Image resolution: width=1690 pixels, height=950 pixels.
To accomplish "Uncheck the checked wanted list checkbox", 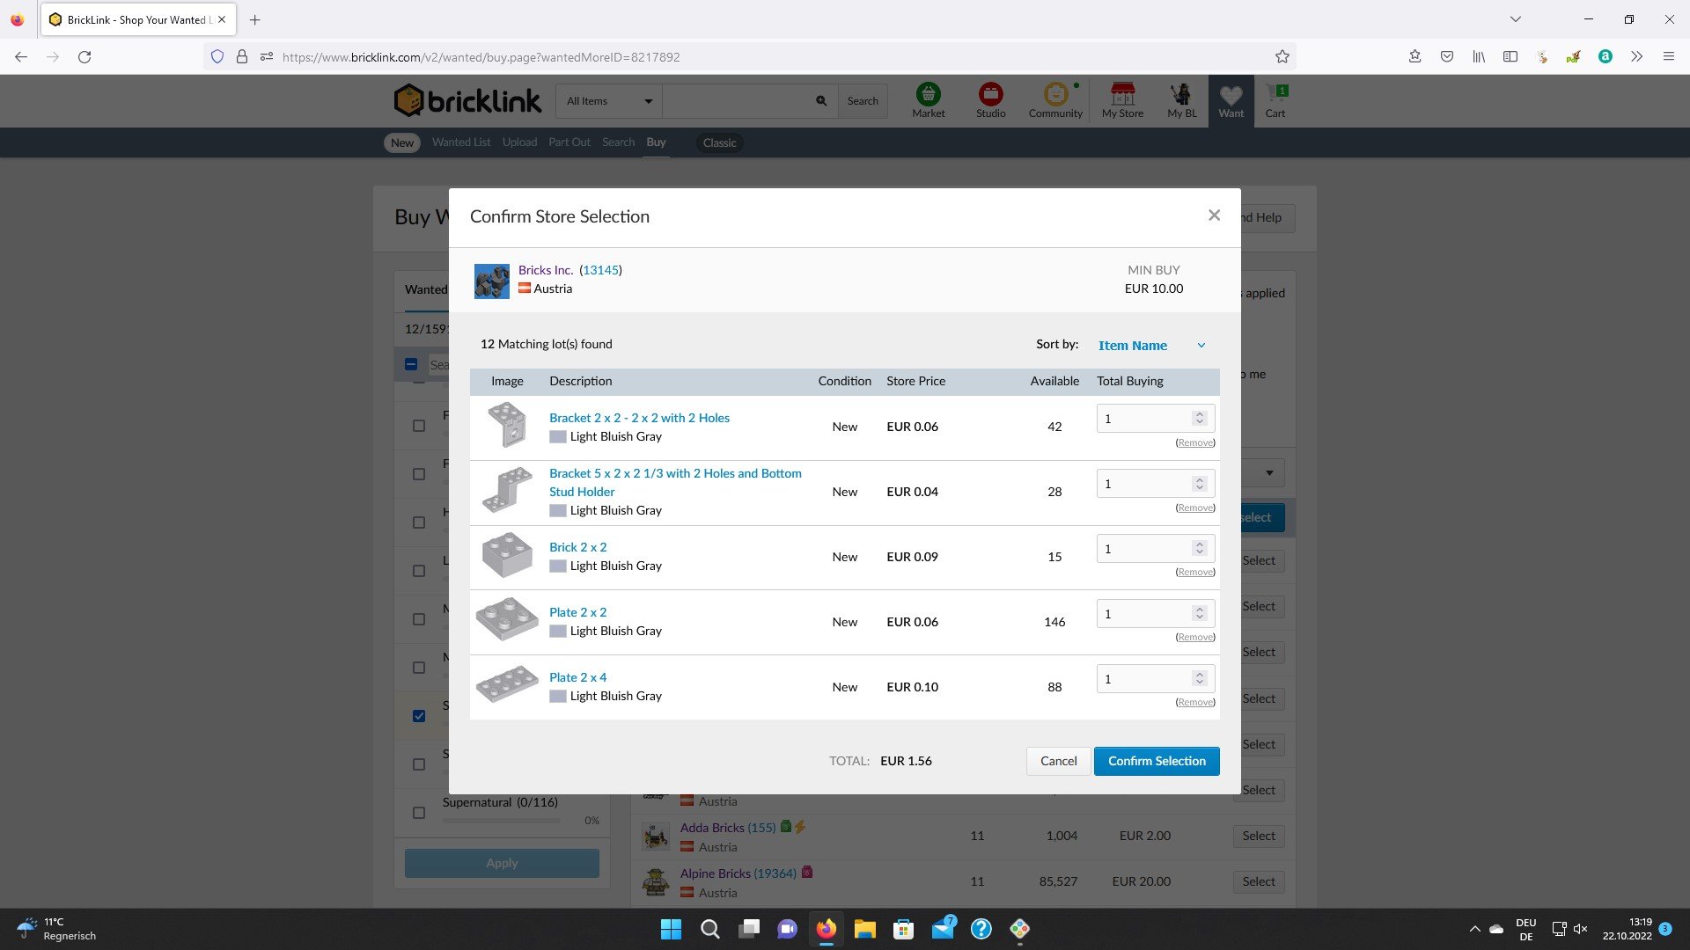I will pos(419,716).
